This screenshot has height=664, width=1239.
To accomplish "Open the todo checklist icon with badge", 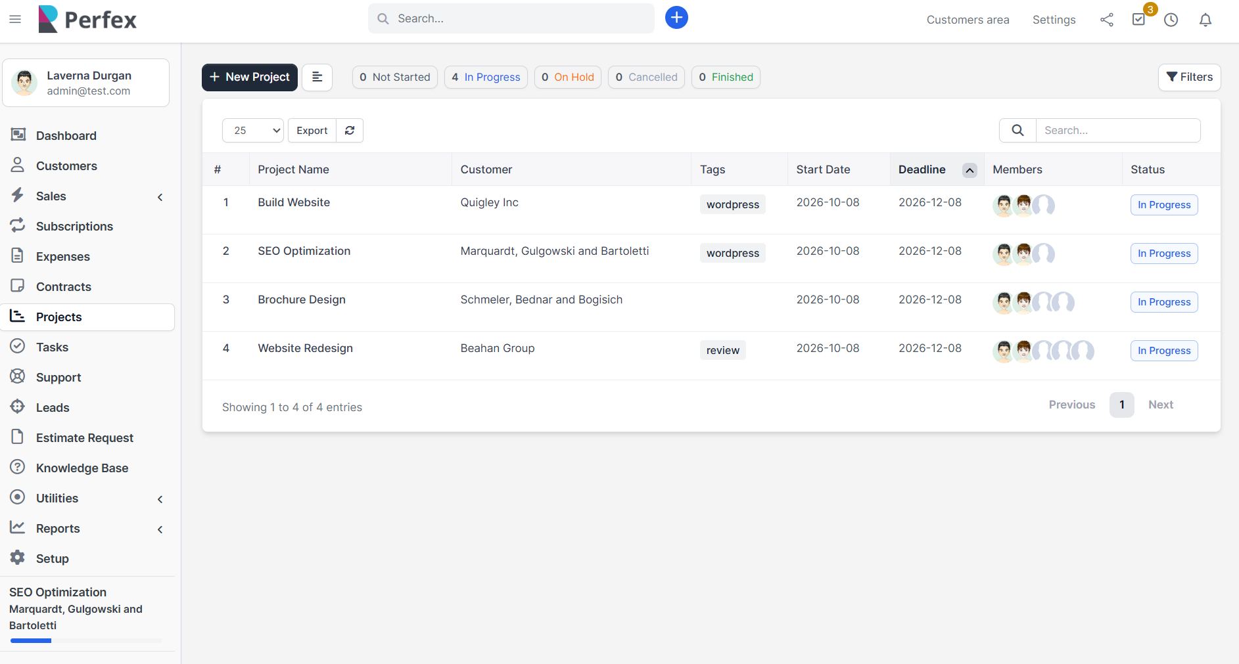I will click(x=1139, y=19).
